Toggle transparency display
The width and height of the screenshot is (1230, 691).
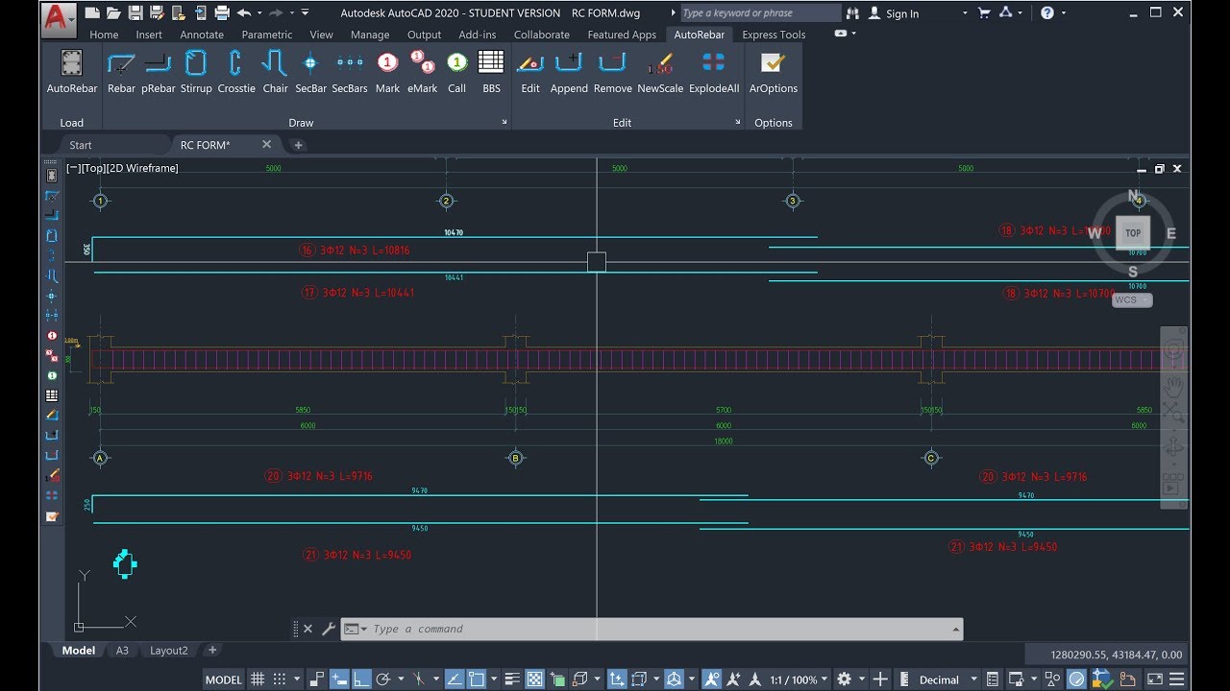tap(535, 679)
